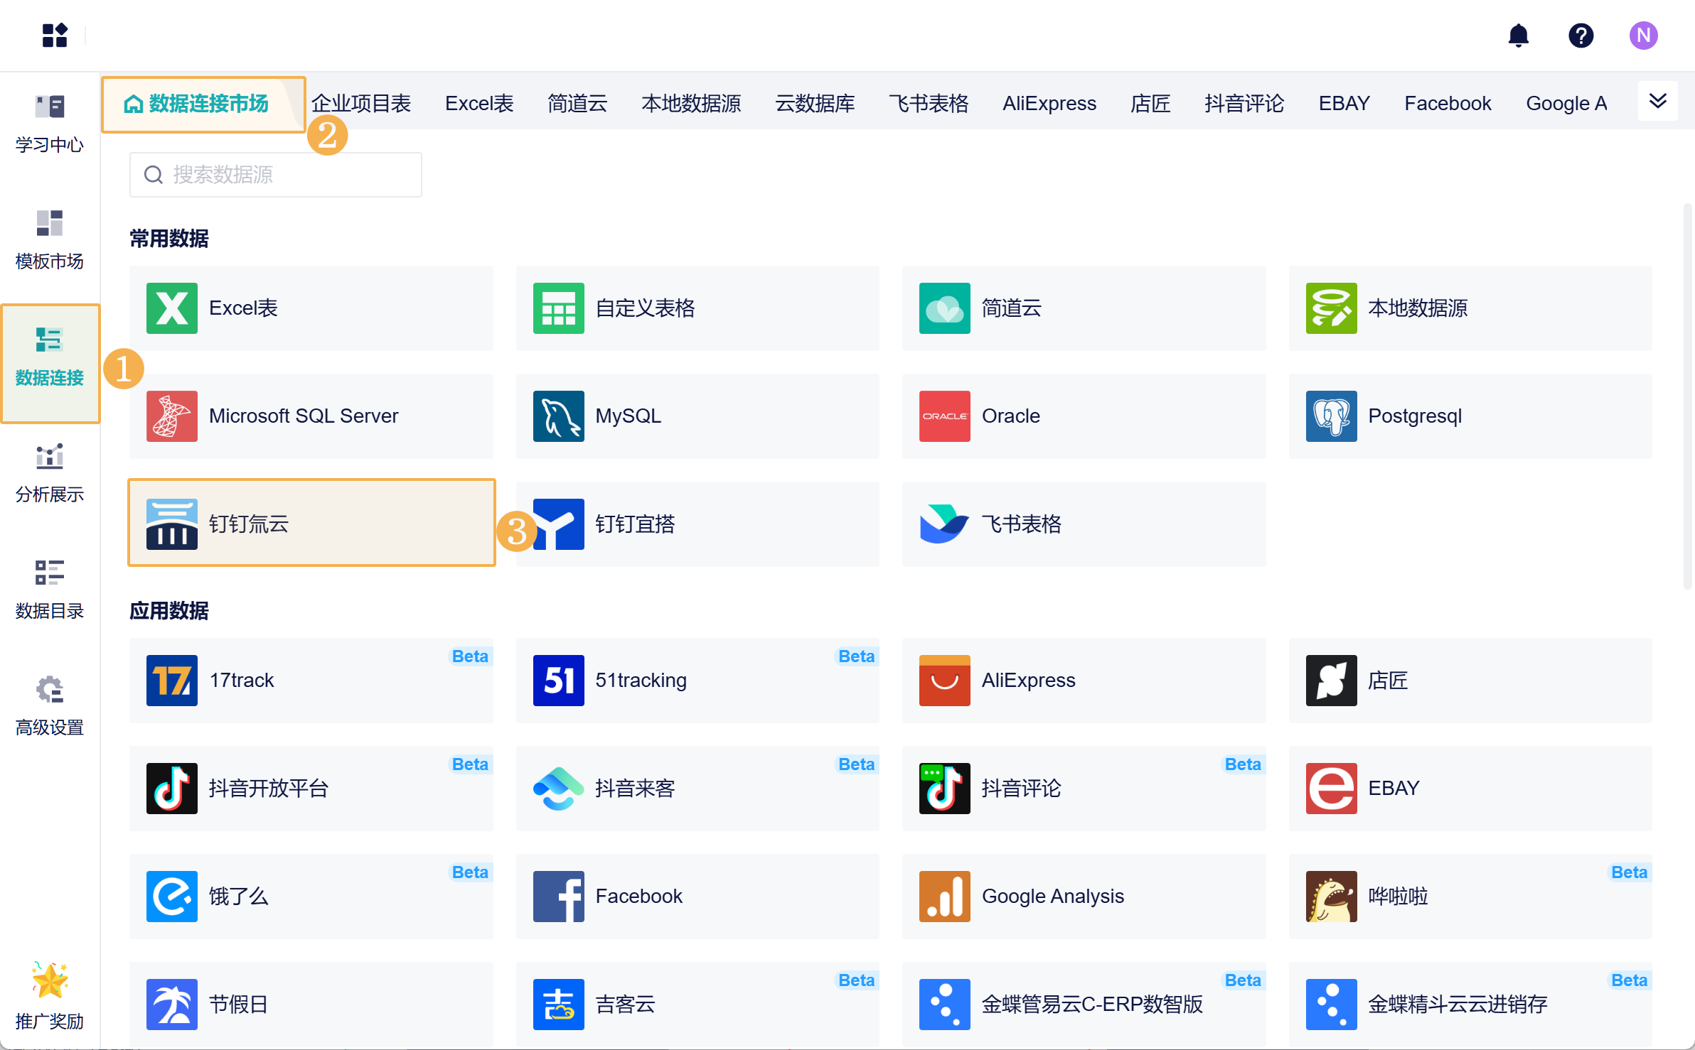Expand the tab overflow chevron
The width and height of the screenshot is (1695, 1050).
point(1657,102)
